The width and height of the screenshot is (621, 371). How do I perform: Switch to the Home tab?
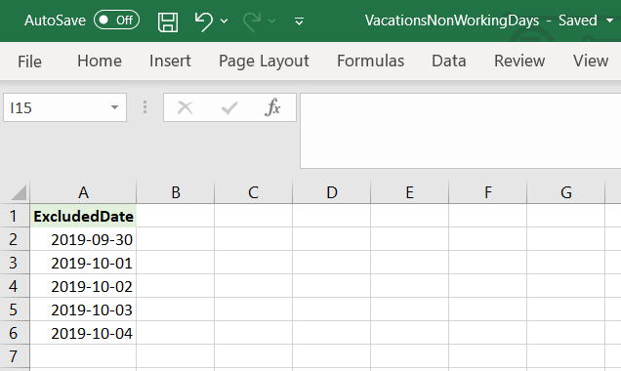click(100, 61)
